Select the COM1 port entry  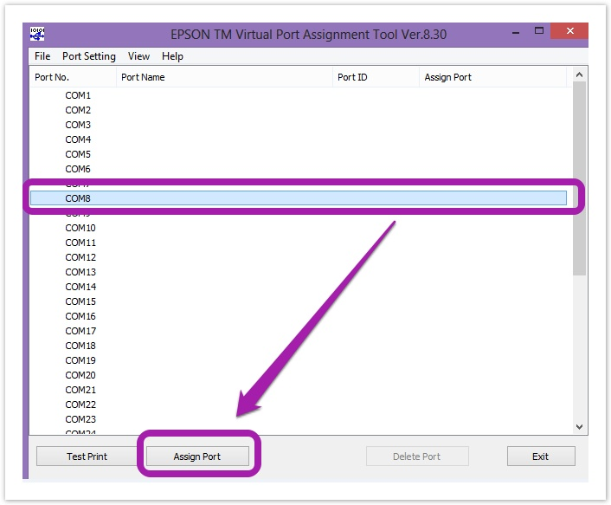78,95
